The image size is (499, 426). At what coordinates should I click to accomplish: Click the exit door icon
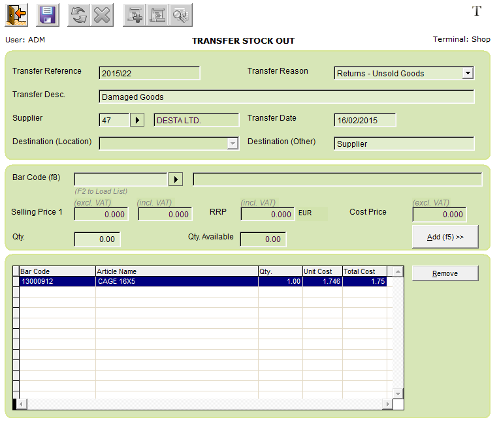tap(17, 15)
